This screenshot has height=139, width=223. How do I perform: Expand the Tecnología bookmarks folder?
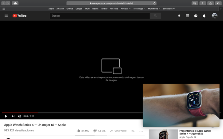coord(139,9)
